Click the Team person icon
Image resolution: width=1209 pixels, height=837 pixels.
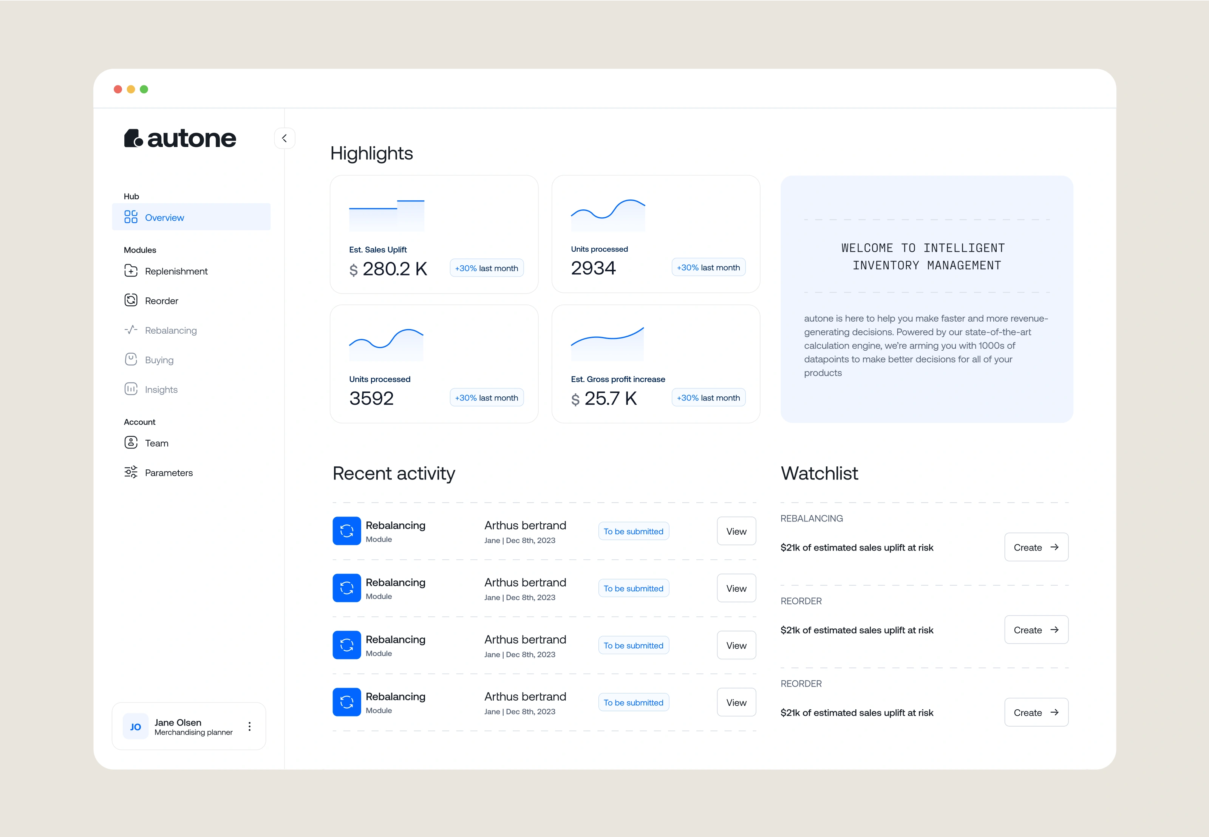coord(131,442)
